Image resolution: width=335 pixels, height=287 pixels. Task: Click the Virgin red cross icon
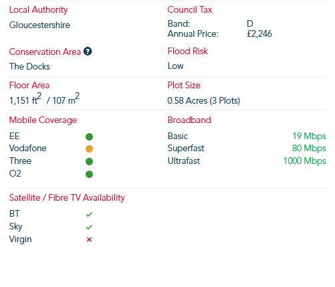(x=89, y=240)
